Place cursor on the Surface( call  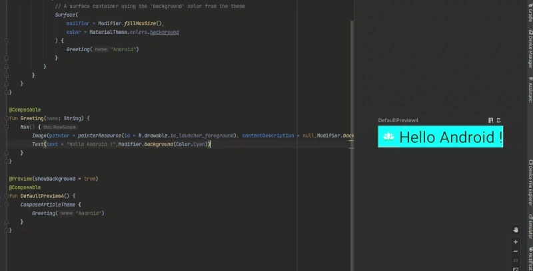(67, 15)
